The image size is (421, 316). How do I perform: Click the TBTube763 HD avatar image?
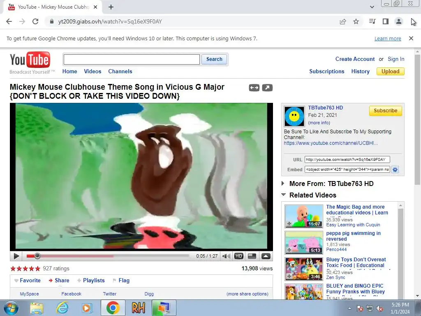[294, 116]
